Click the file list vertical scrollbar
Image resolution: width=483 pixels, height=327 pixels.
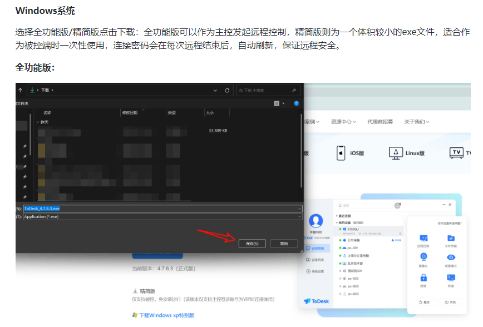[301, 151]
